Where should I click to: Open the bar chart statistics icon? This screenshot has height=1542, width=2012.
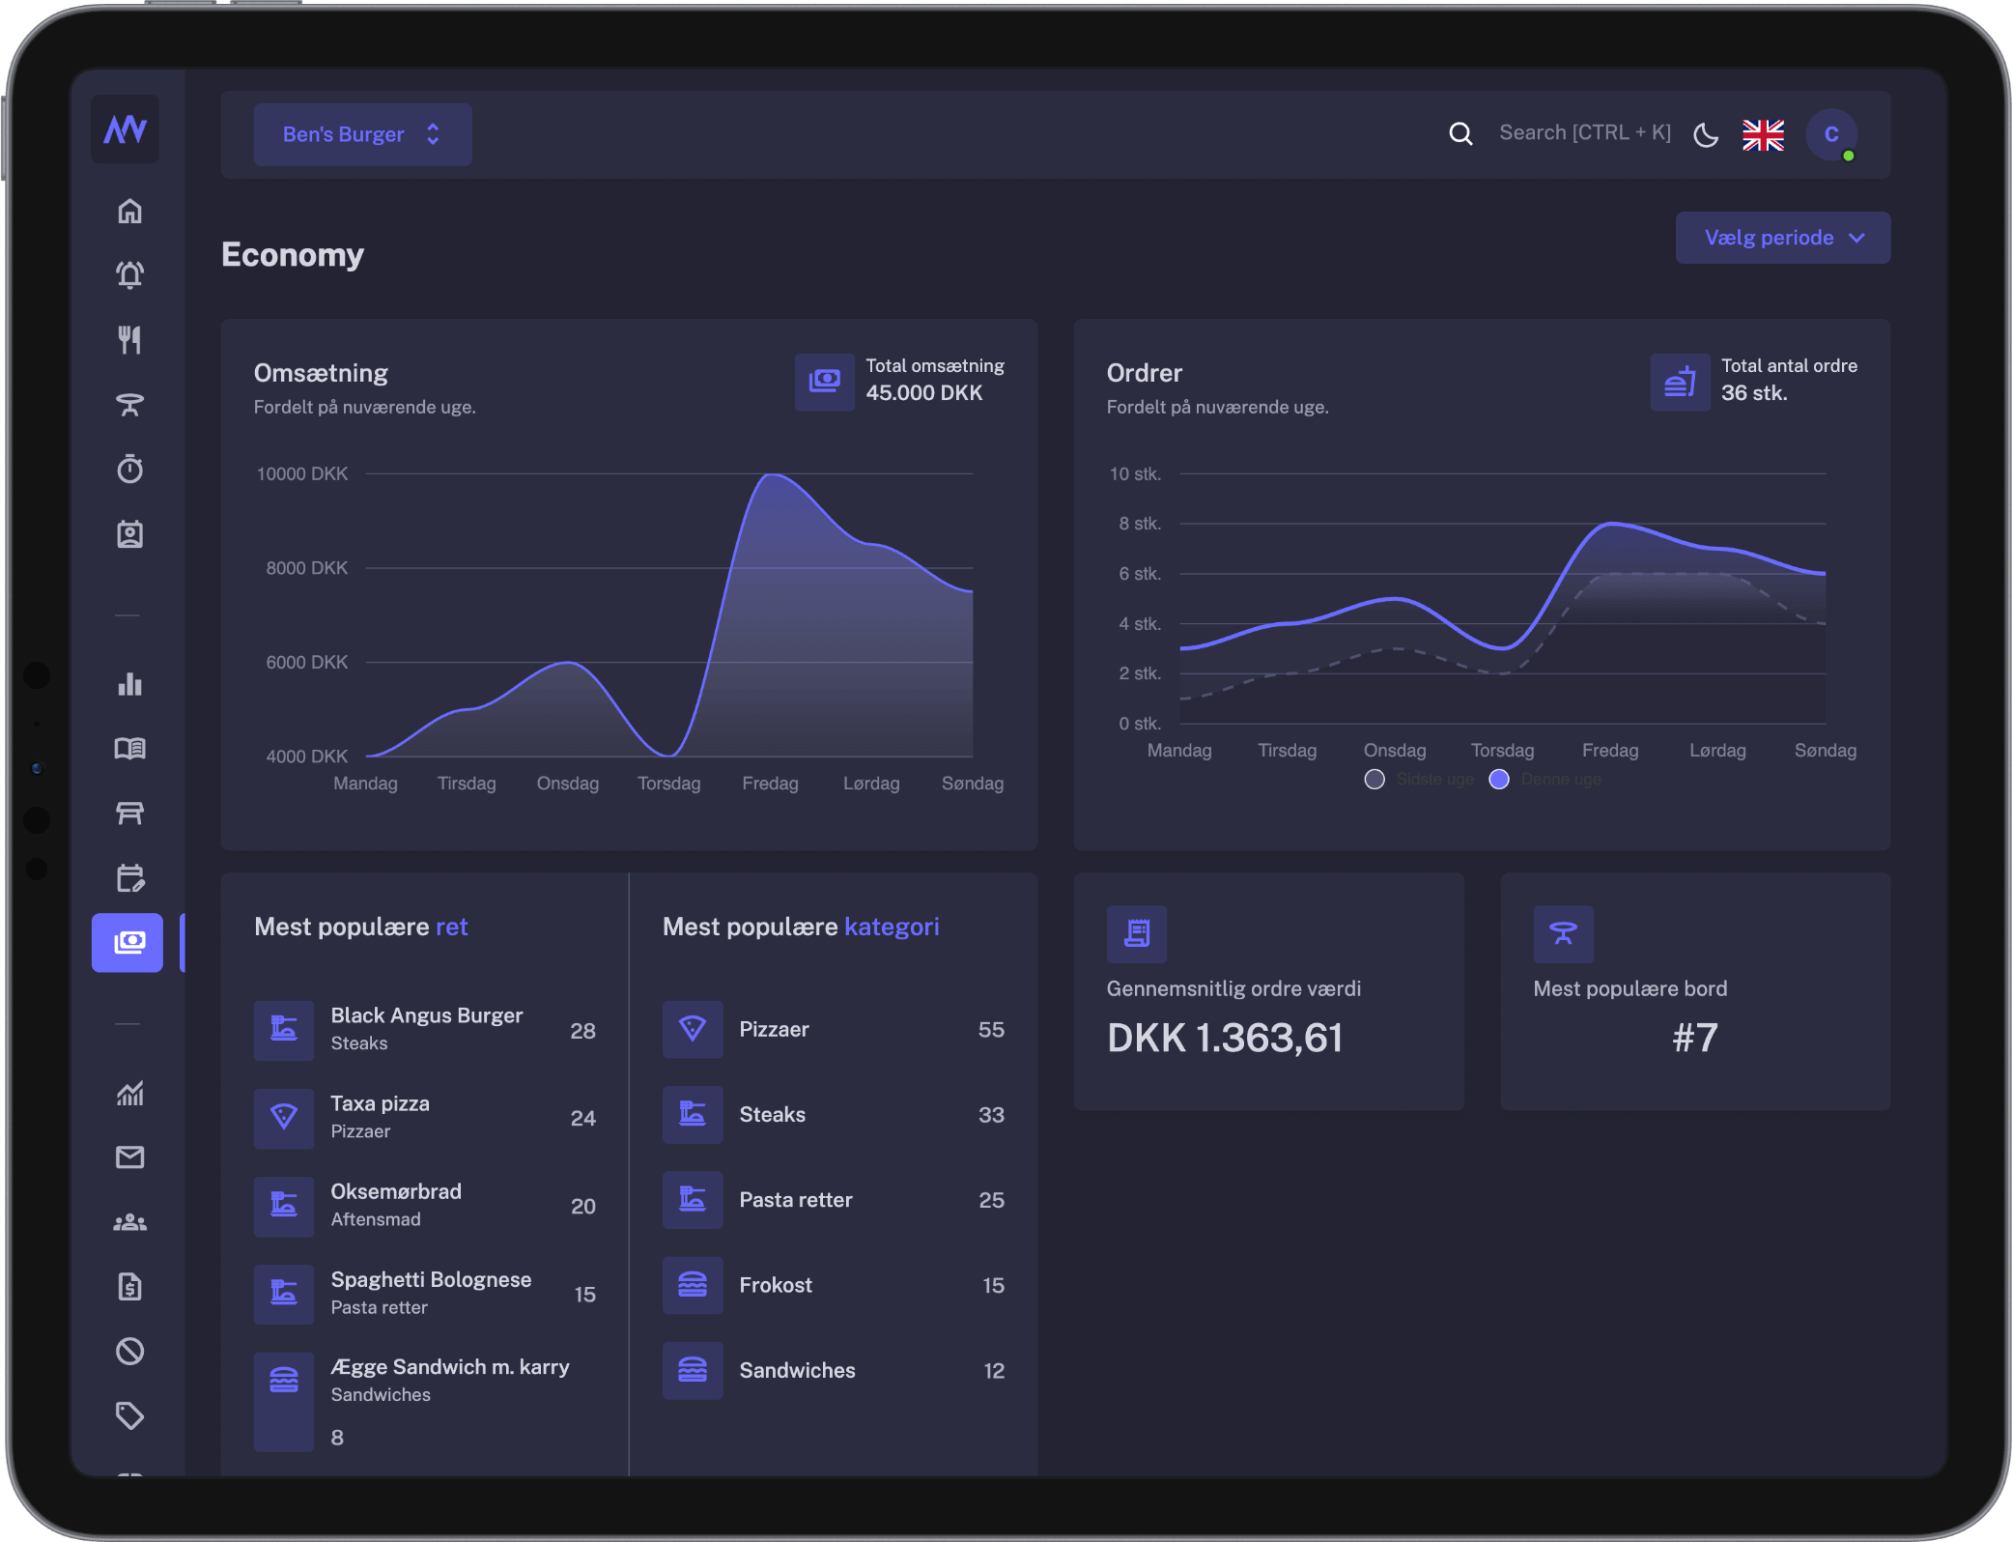[129, 684]
